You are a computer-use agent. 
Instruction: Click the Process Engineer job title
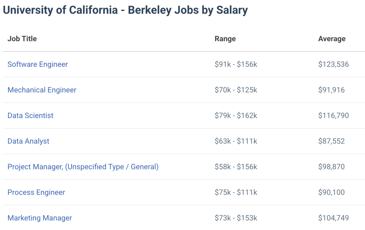pos(36,193)
